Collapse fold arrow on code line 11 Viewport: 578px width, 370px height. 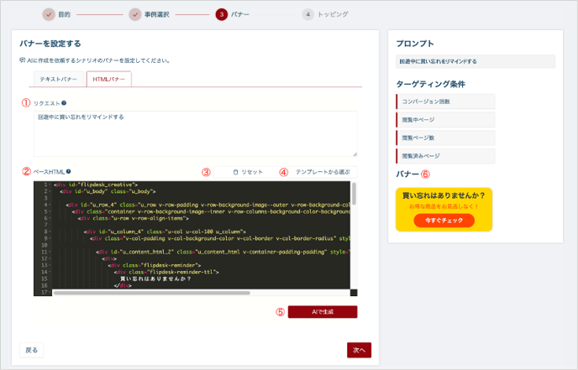pos(50,252)
